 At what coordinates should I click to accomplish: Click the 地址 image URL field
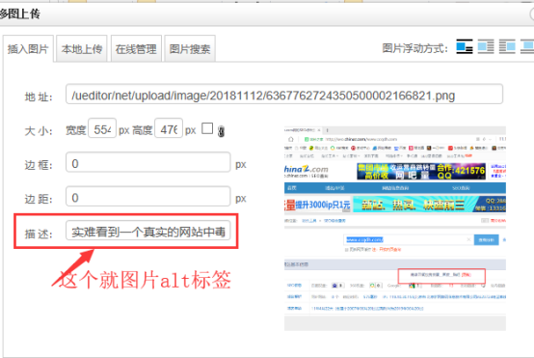pyautogui.click(x=284, y=95)
